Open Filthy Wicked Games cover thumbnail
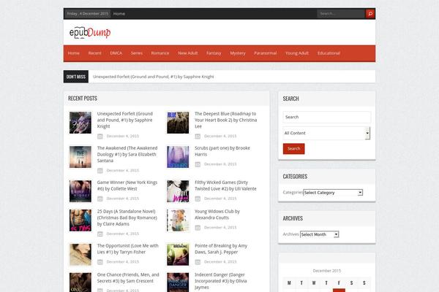Viewport: 439px width, 292px height. (x=178, y=191)
